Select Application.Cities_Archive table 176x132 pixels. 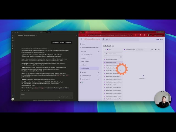pyautogui.click(x=113, y=65)
